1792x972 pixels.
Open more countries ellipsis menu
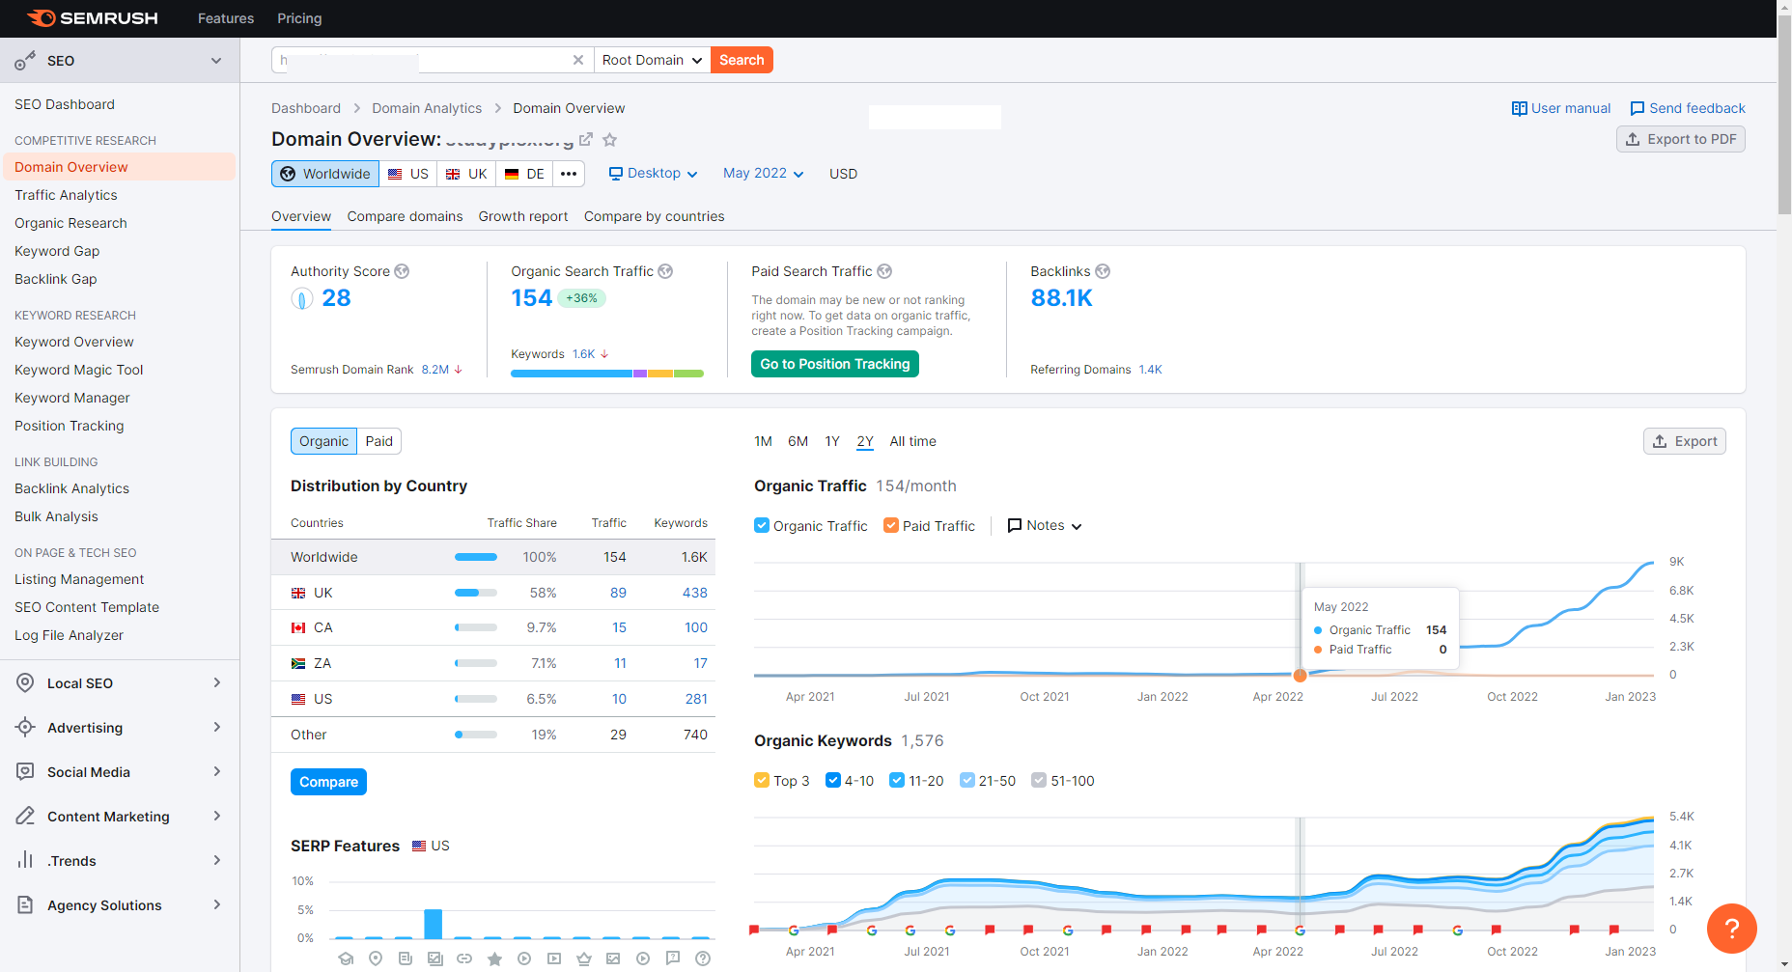pyautogui.click(x=569, y=174)
